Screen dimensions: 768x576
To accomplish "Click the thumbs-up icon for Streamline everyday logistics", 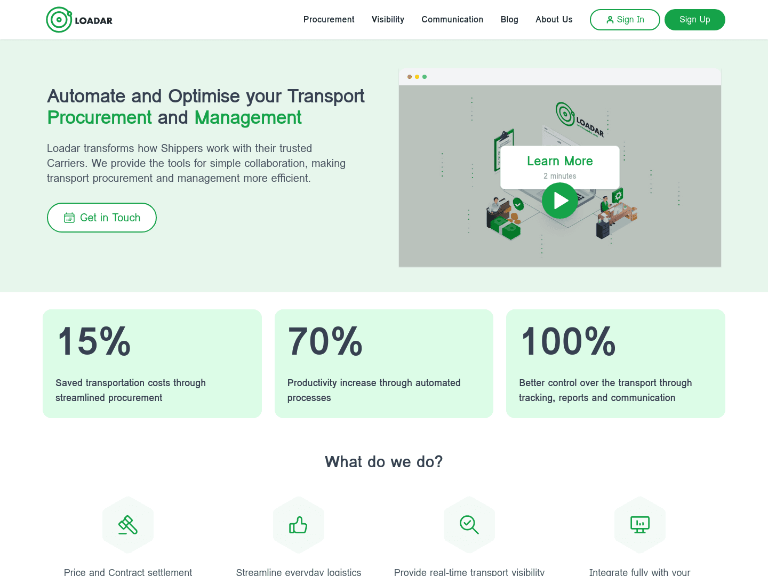I will (299, 524).
